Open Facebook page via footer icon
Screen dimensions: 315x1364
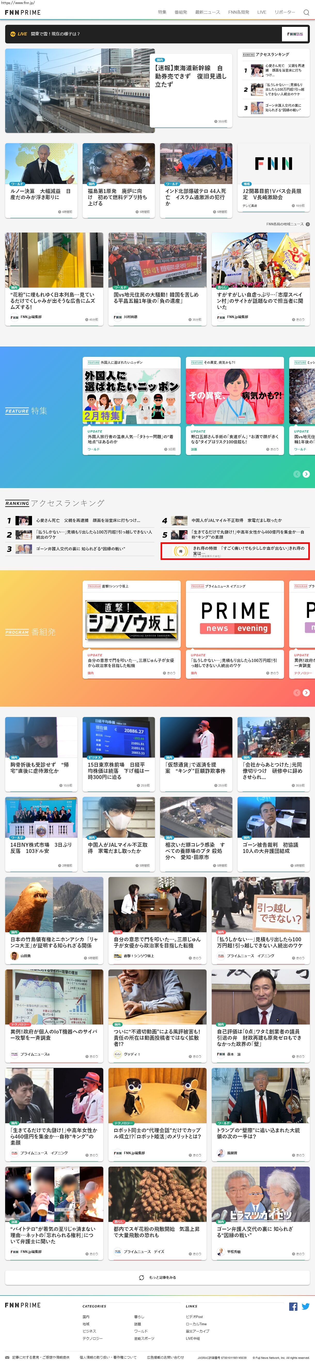pyautogui.click(x=293, y=1306)
